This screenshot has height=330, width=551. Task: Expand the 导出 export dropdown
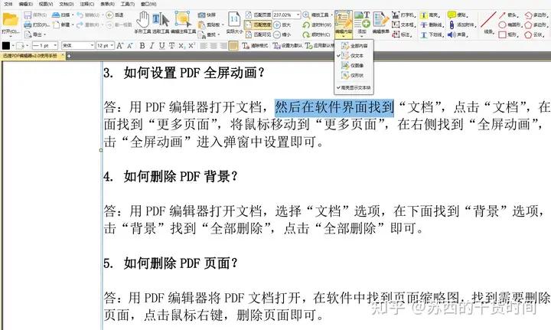tap(45, 34)
